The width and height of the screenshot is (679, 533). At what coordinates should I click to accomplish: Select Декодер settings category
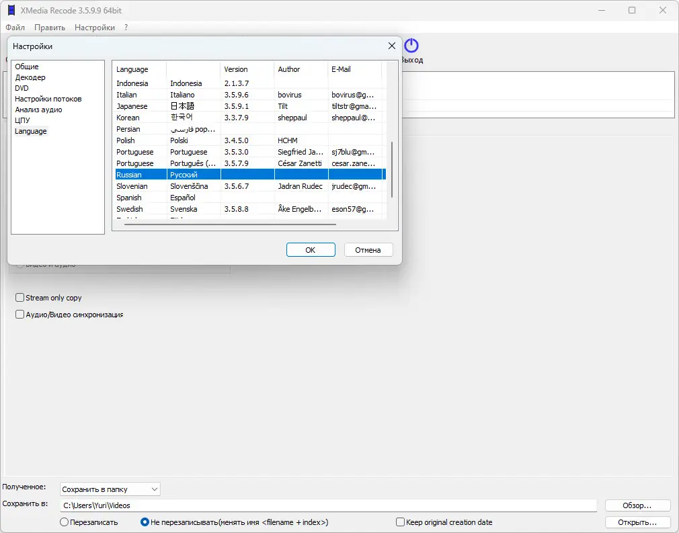coord(30,77)
